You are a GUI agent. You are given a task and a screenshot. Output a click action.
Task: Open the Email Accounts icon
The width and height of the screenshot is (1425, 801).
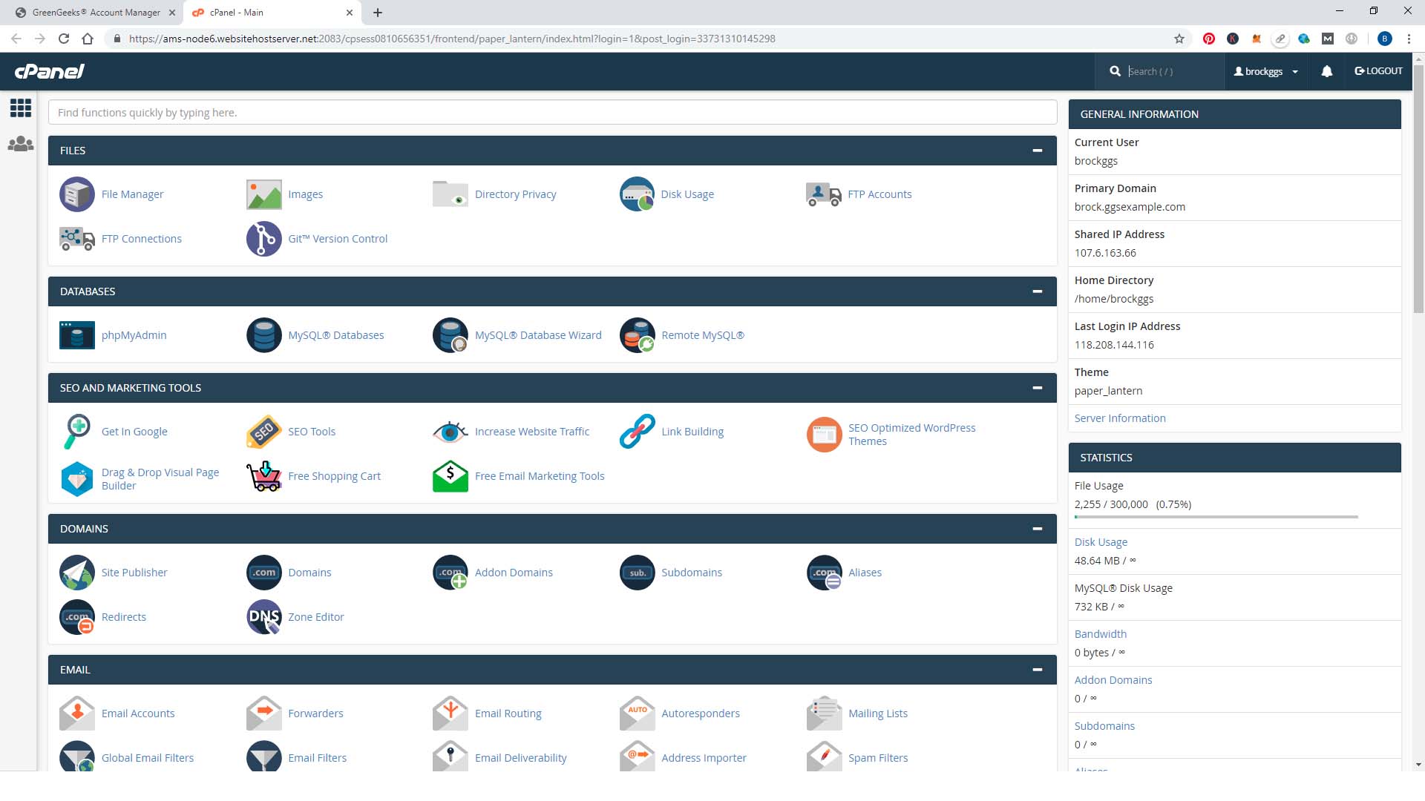coord(77,713)
